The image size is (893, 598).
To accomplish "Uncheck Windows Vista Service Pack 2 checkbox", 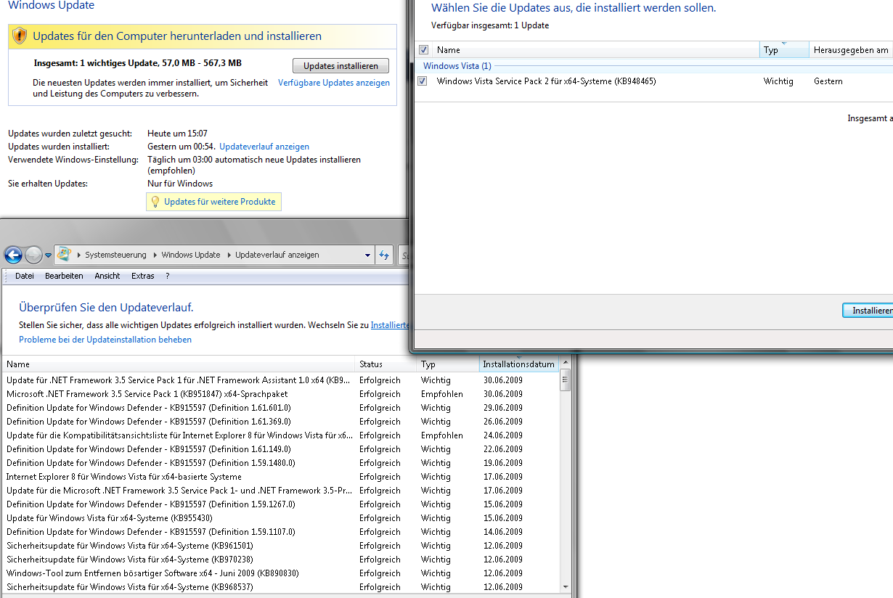I will (x=423, y=81).
